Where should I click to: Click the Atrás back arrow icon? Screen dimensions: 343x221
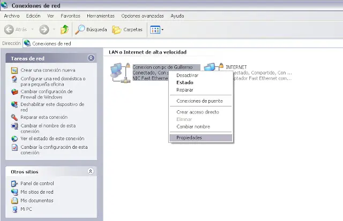[9, 29]
